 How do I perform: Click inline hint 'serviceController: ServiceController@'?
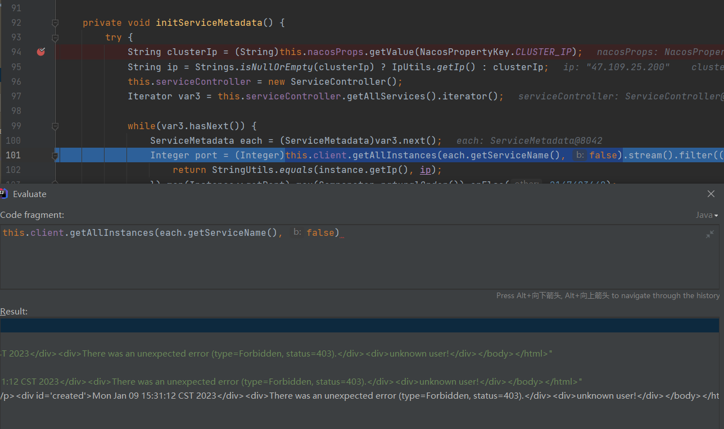pos(621,96)
